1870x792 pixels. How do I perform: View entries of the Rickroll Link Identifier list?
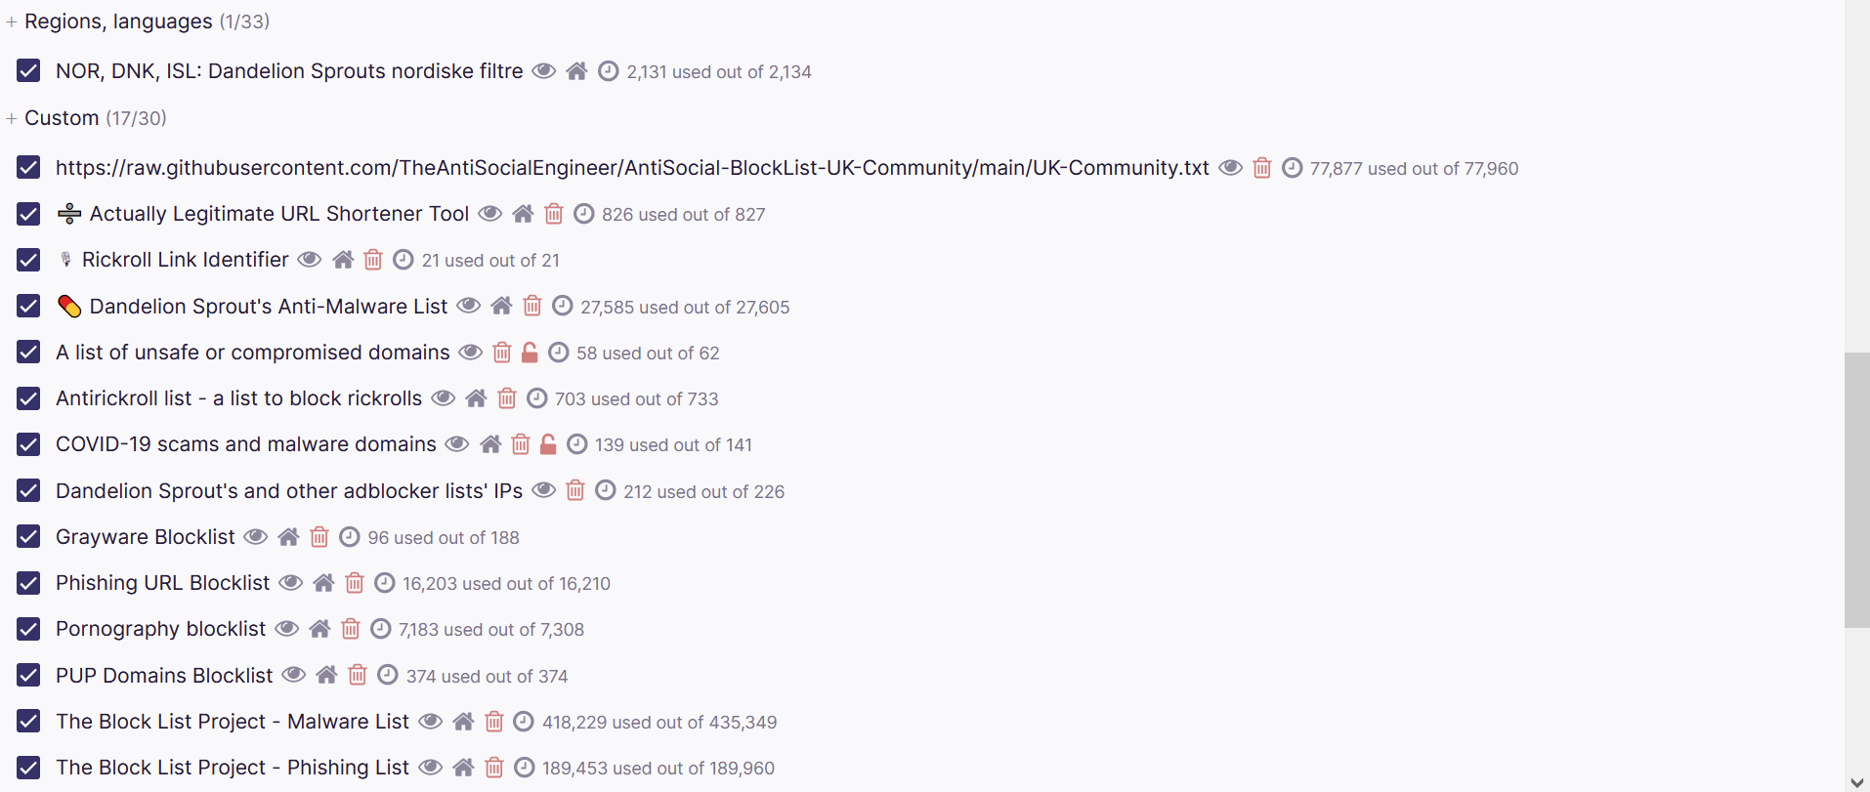click(309, 260)
